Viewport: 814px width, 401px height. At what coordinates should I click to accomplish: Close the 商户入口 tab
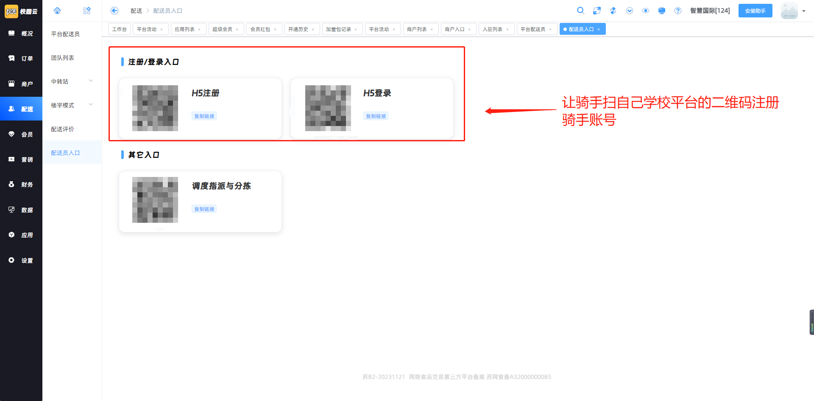tap(469, 30)
